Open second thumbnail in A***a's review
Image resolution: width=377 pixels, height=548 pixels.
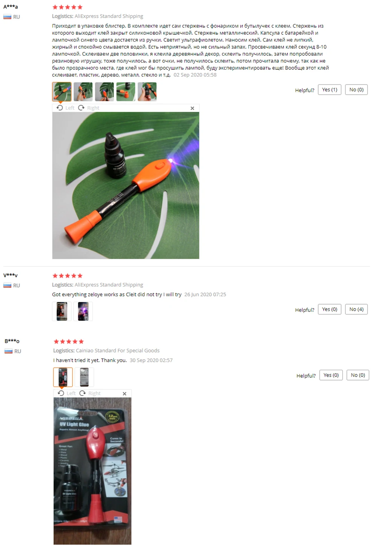[x=83, y=92]
